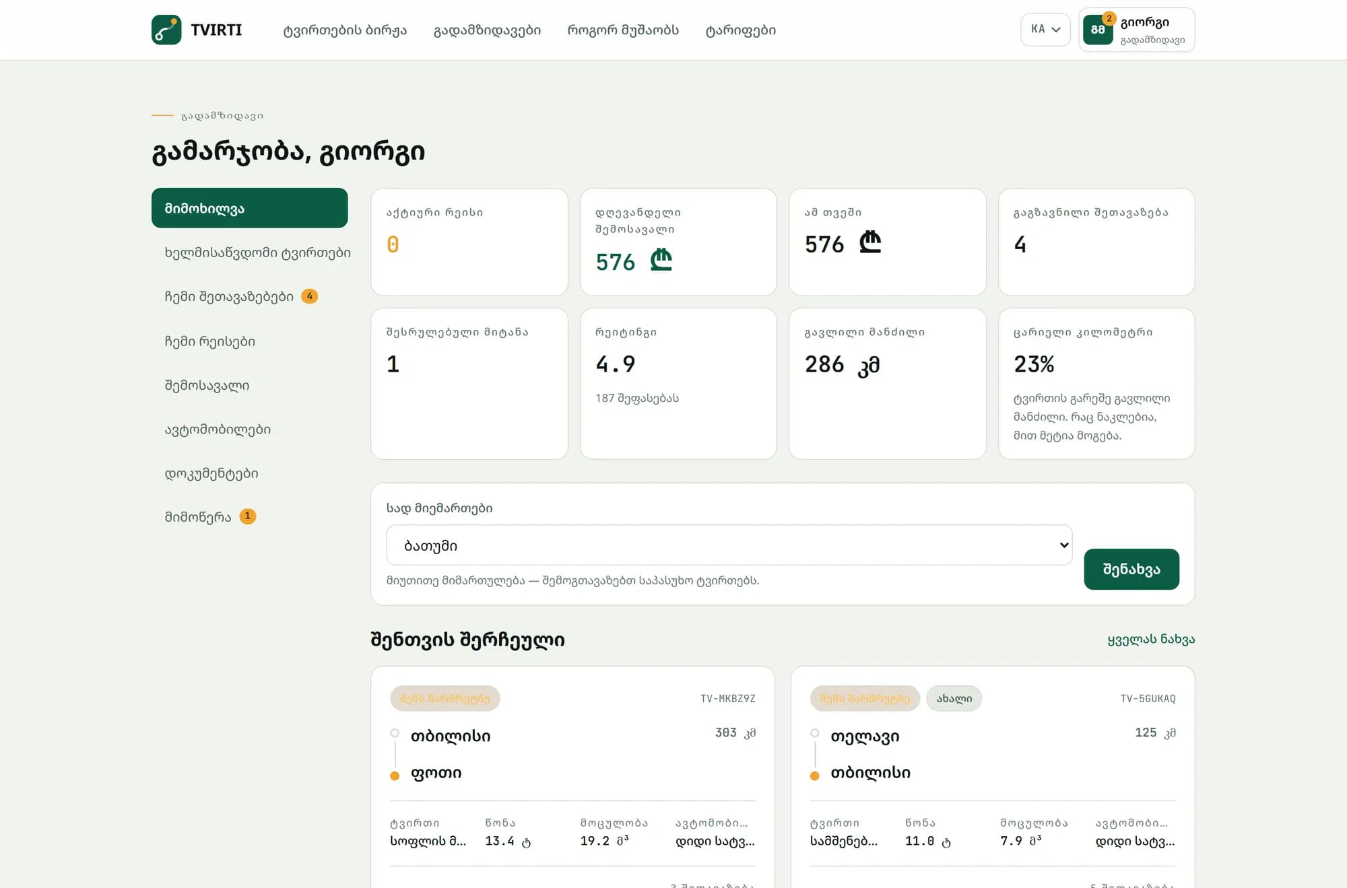1347x888 pixels.
Task: Open ჩემი შეთავაზებები in the sidebar
Action: tap(229, 297)
